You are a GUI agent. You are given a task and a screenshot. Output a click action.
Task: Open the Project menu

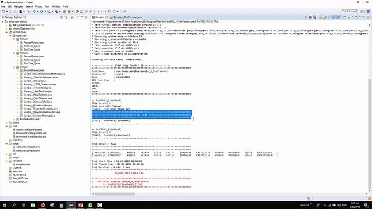point(39,6)
